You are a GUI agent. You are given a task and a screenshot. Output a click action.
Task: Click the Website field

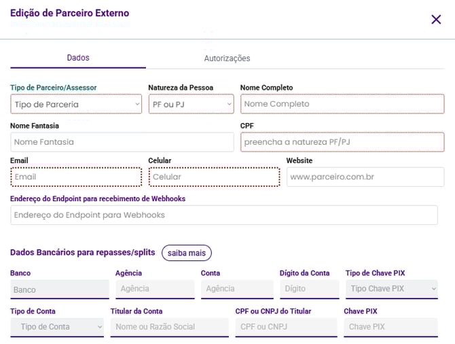coord(365,177)
